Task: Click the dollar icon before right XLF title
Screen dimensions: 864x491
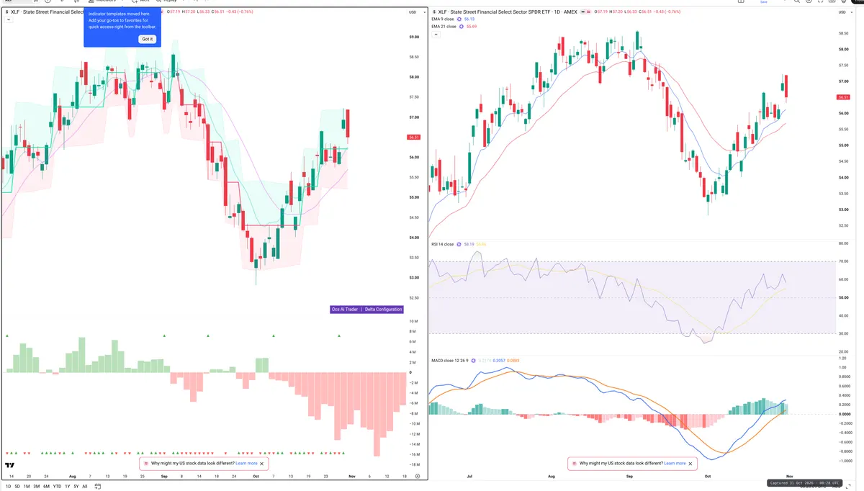Action: 433,12
